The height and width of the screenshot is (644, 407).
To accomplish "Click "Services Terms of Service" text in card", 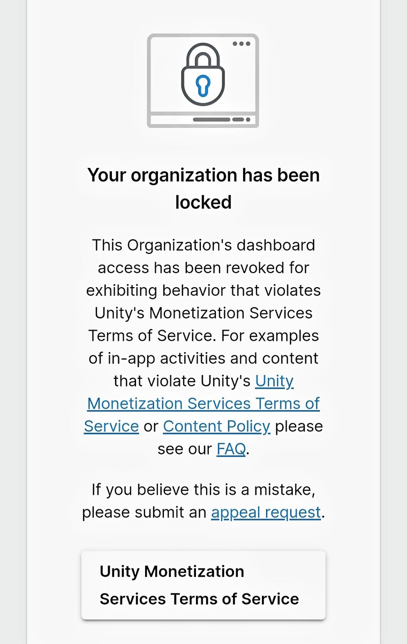I will tap(199, 599).
